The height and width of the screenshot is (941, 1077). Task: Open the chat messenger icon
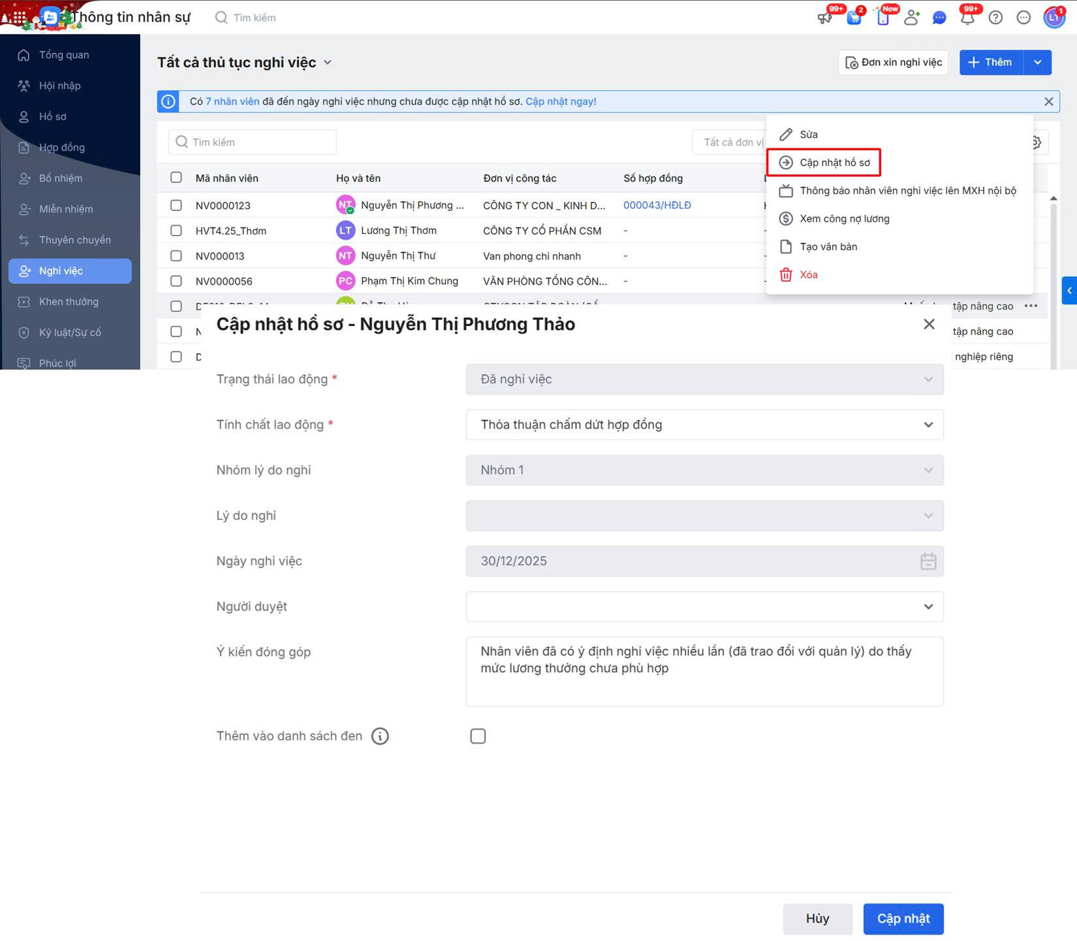[x=939, y=18]
